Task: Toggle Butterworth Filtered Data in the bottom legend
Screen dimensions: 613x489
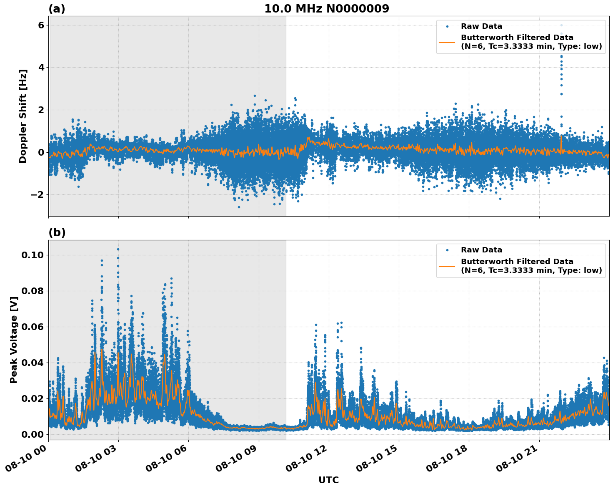Action: tap(517, 261)
